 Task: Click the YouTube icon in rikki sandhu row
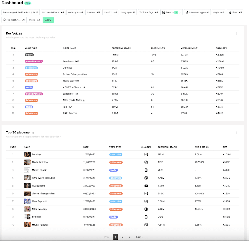146,186
